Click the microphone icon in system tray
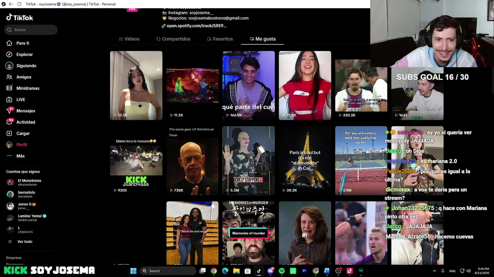The width and height of the screenshot is (494, 277). click(x=443, y=271)
